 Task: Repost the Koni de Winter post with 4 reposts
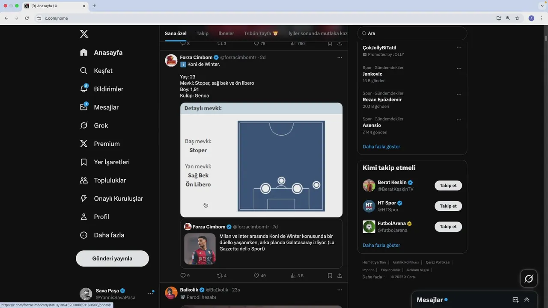coord(222,275)
